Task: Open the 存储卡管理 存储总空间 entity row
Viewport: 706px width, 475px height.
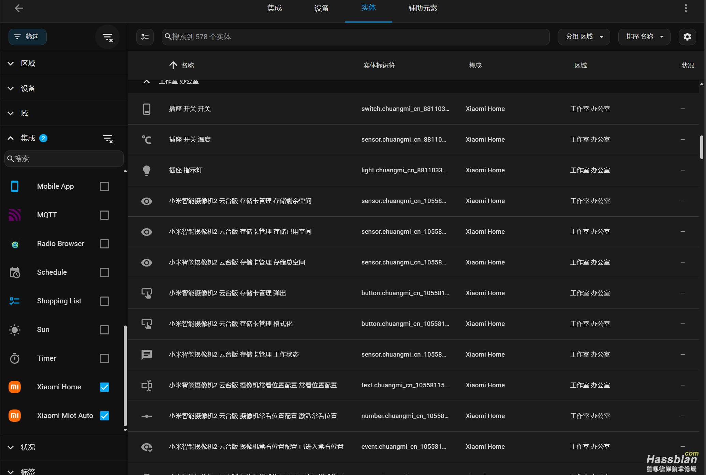Action: [x=414, y=263]
